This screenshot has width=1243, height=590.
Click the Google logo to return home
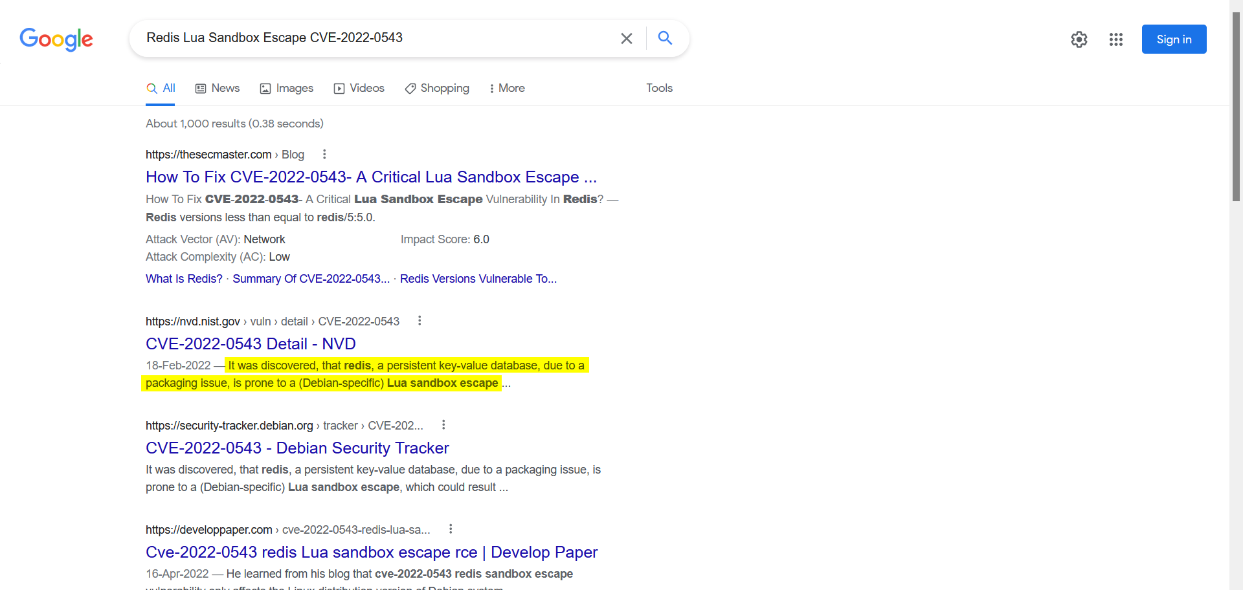(56, 39)
